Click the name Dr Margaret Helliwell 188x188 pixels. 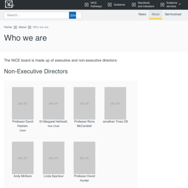pyautogui.click(x=54, y=122)
